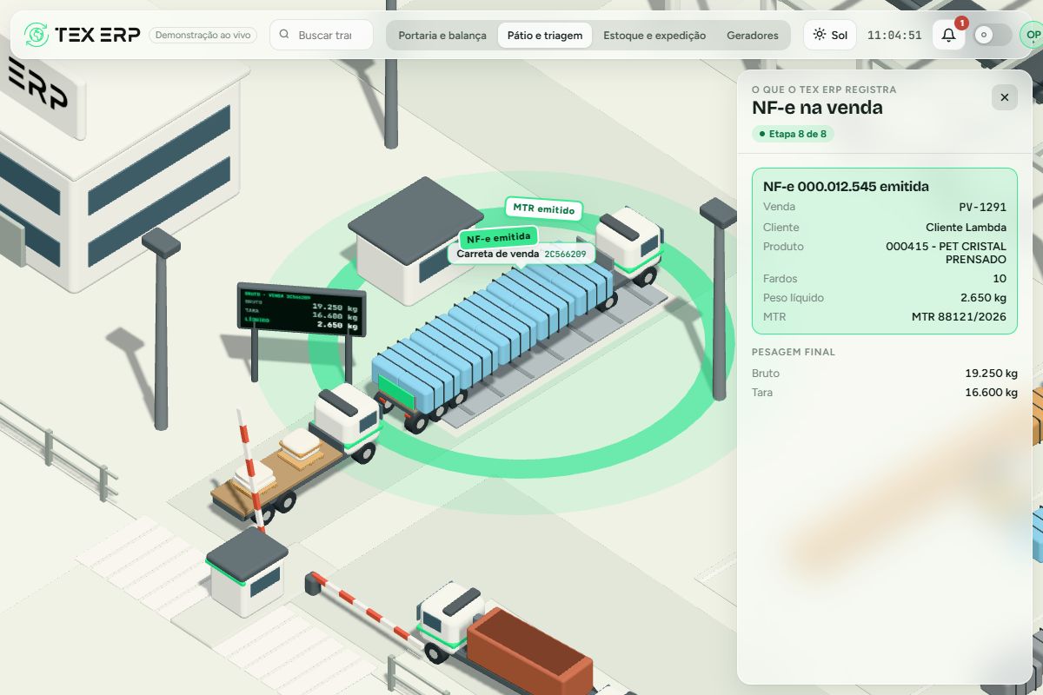1043x695 pixels.
Task: Click the red notification count badge
Action: [x=961, y=23]
